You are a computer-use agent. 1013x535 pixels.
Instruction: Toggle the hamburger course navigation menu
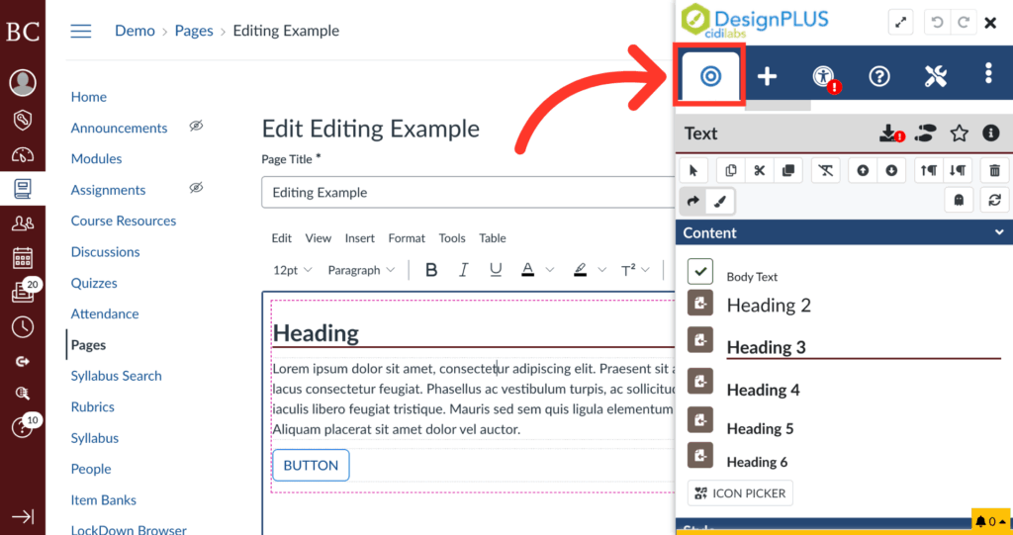coord(81,31)
